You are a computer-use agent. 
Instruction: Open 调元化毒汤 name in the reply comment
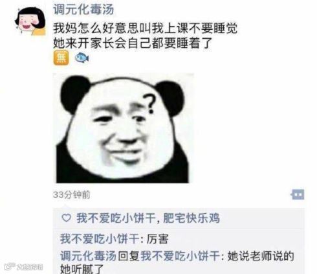pos(88,256)
